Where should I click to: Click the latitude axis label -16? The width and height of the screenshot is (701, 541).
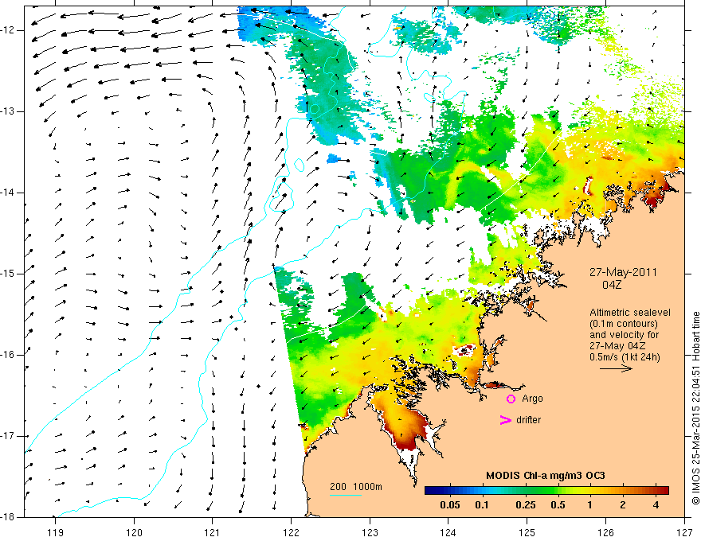coord(9,355)
